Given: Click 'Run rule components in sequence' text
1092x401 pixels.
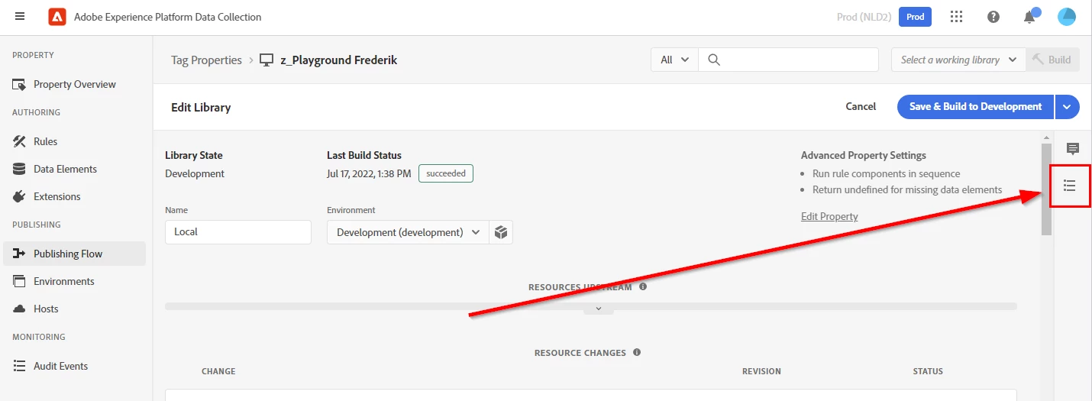Looking at the screenshot, I should [x=886, y=173].
